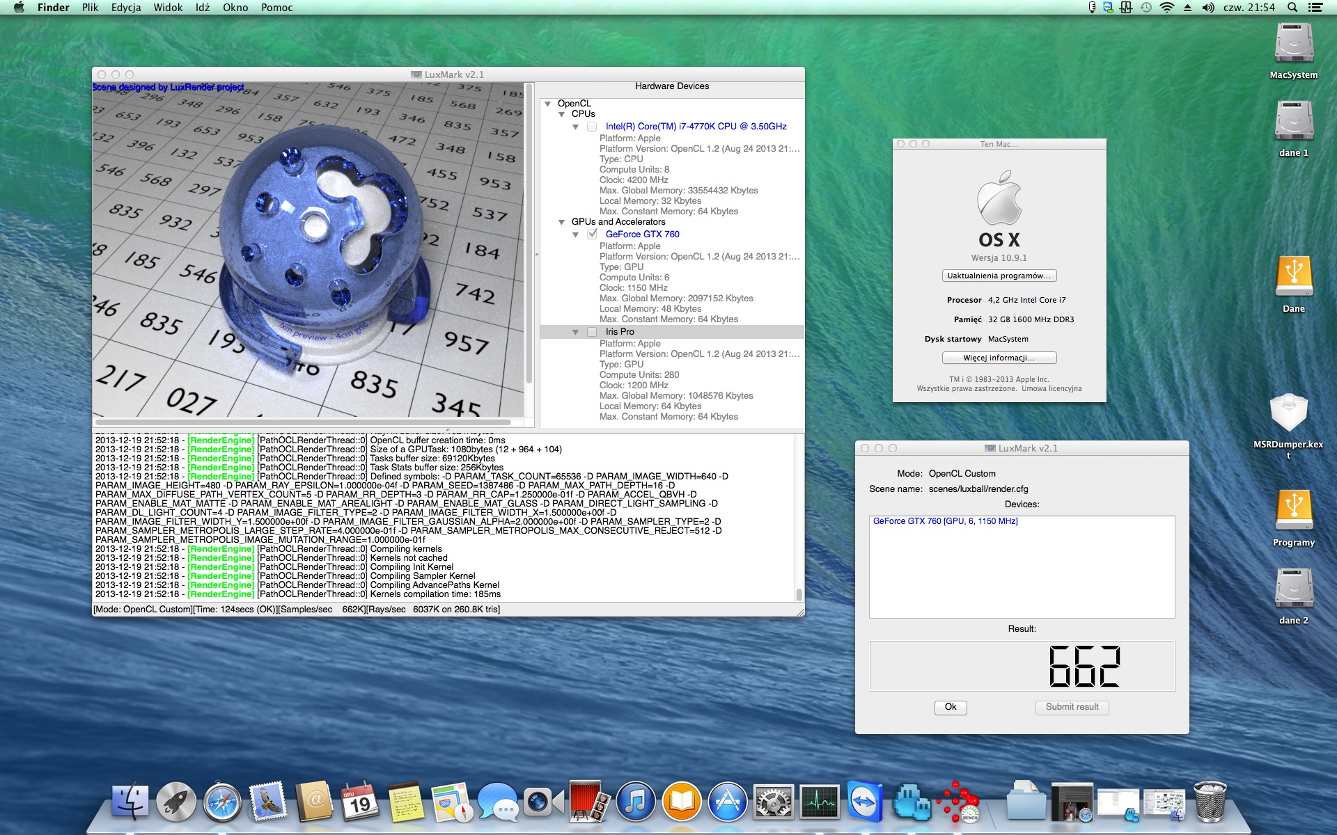This screenshot has height=835, width=1337.
Task: Open the Pomoc menu
Action: click(x=277, y=8)
